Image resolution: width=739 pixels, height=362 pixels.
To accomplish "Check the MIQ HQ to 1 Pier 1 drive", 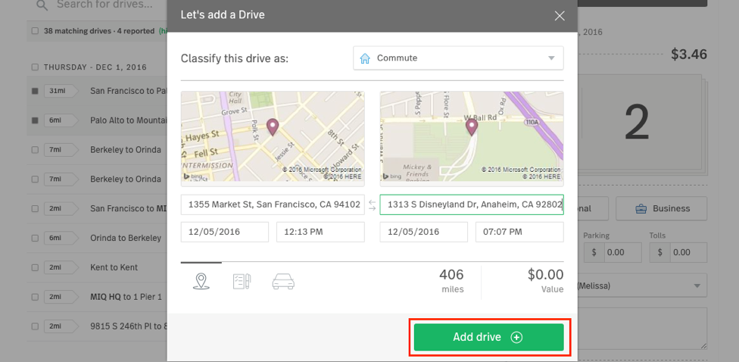I will click(35, 297).
